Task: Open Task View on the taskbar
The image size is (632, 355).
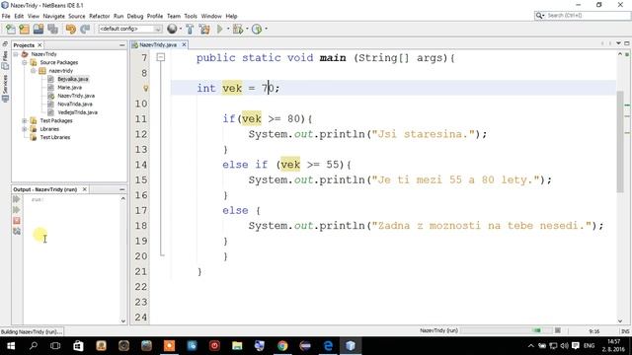Action: click(55, 346)
